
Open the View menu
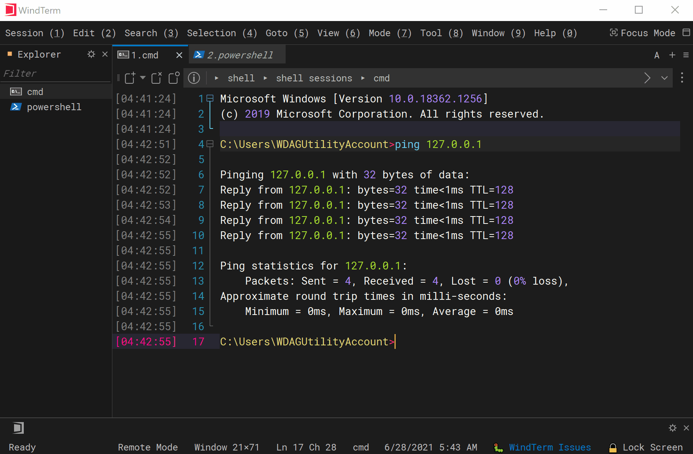coord(339,33)
